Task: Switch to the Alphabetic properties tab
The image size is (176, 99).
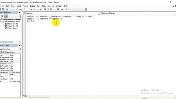Action: tap(2, 52)
